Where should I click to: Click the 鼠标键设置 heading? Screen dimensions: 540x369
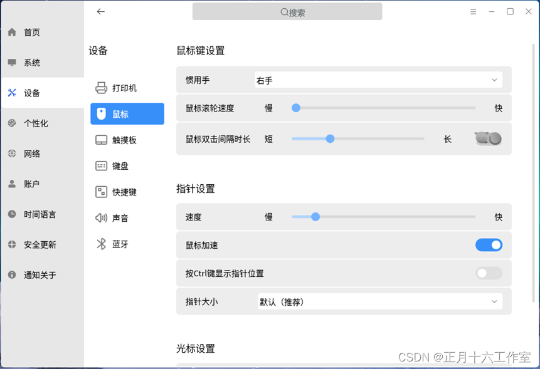201,51
